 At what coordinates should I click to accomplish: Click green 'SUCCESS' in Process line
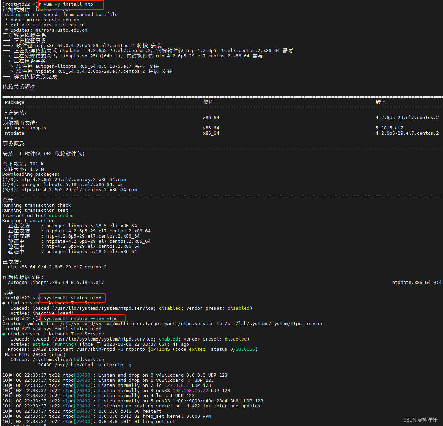(x=245, y=349)
